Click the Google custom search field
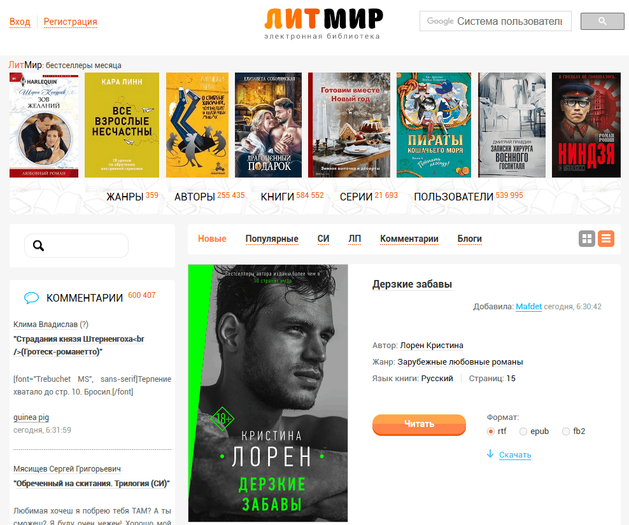The image size is (629, 525). coord(495,21)
